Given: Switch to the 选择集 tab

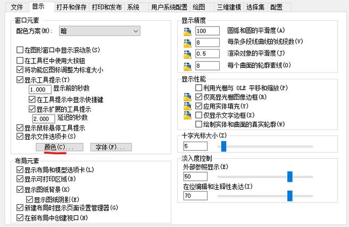Looking at the screenshot, I should tap(255, 7).
